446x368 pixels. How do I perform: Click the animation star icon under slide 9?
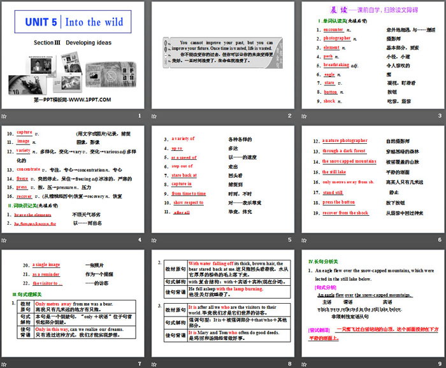pos(305,364)
